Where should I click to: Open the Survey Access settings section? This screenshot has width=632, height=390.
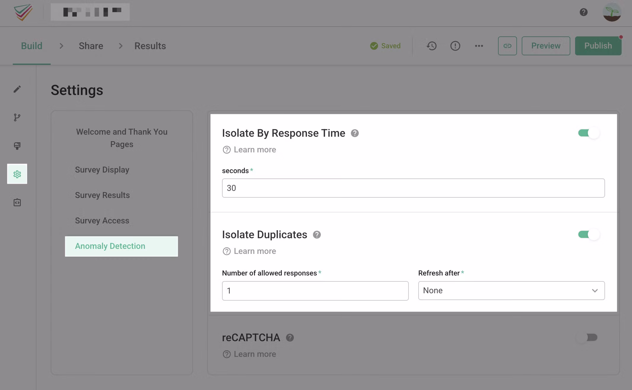tap(102, 221)
